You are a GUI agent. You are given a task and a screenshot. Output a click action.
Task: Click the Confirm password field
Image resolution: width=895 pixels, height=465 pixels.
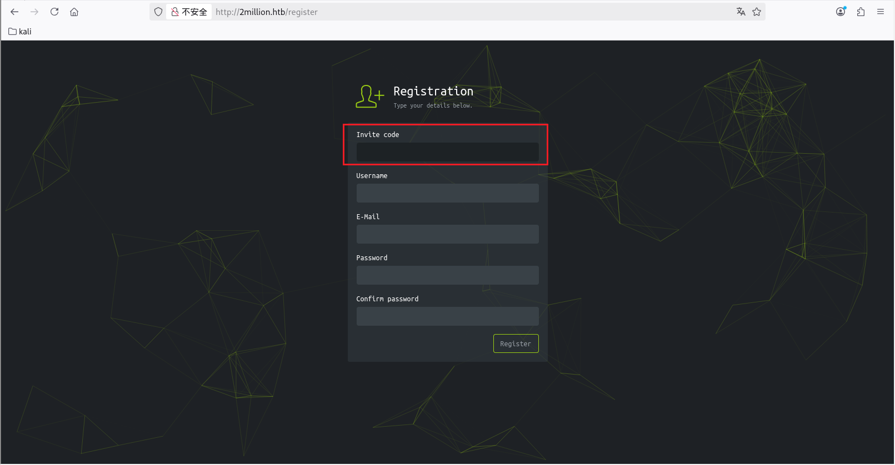tap(447, 316)
